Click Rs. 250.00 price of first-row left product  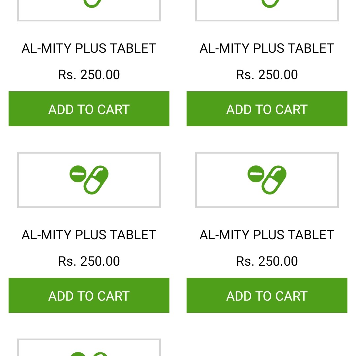(x=89, y=75)
